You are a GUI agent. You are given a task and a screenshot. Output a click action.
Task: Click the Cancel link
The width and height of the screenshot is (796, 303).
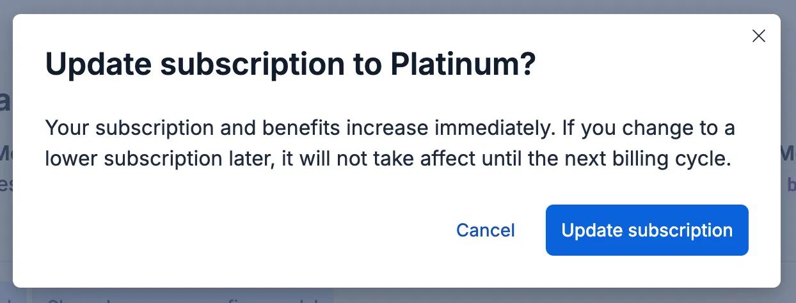coord(485,230)
